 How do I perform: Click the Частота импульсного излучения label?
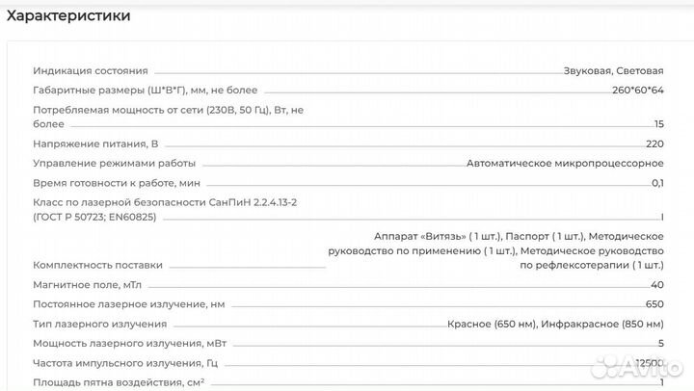coord(125,363)
